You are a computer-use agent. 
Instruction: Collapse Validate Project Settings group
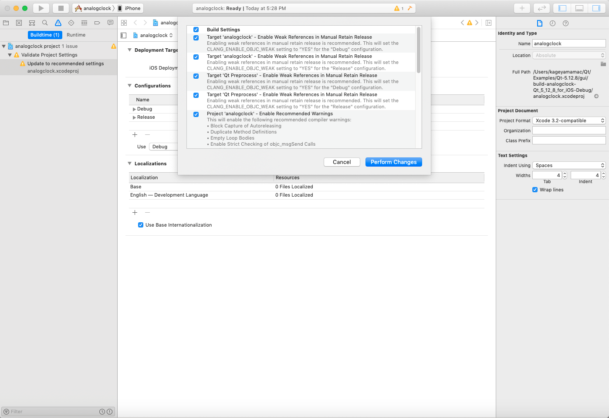[10, 55]
